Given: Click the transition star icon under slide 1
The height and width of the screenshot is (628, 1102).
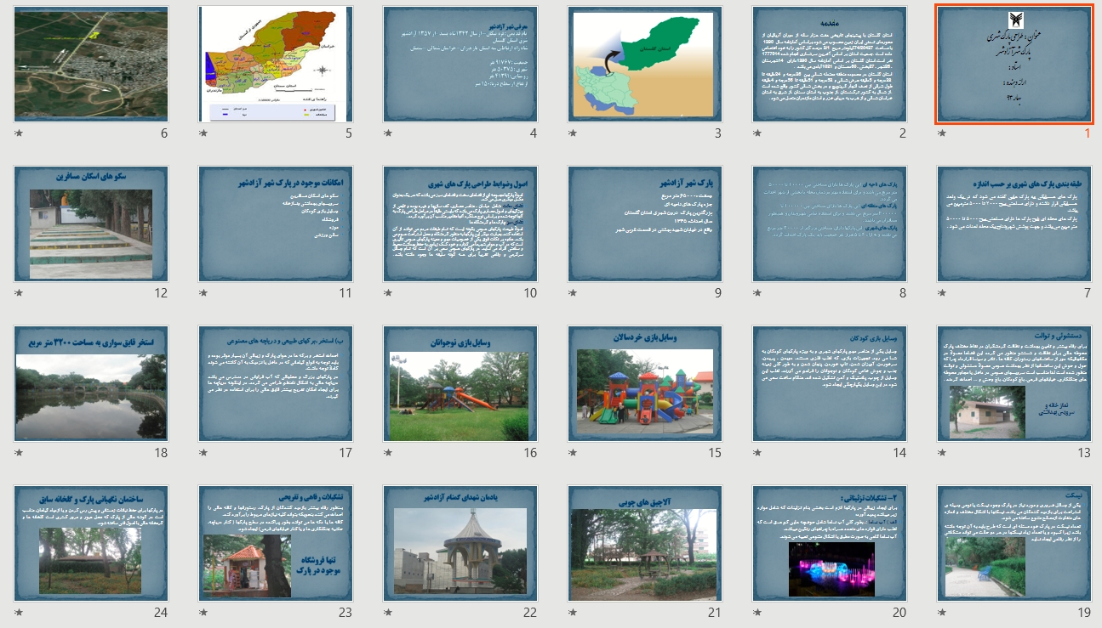Looking at the screenshot, I should (x=941, y=133).
